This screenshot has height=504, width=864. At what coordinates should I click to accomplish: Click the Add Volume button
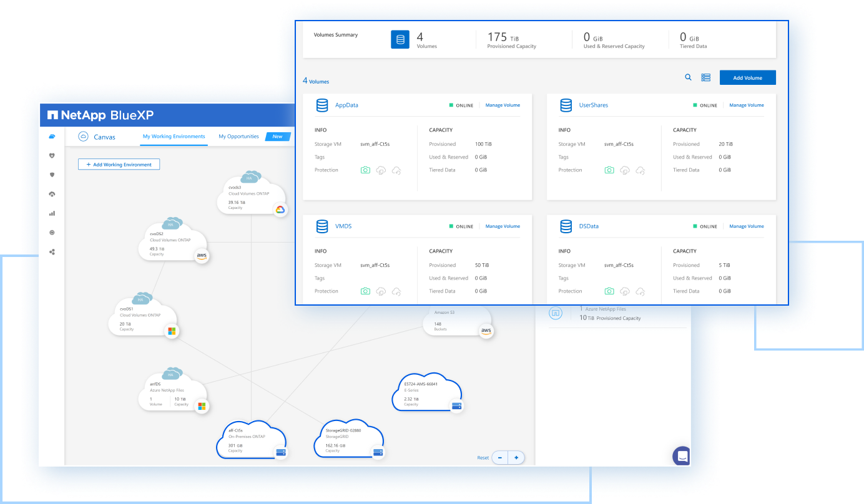coord(747,78)
